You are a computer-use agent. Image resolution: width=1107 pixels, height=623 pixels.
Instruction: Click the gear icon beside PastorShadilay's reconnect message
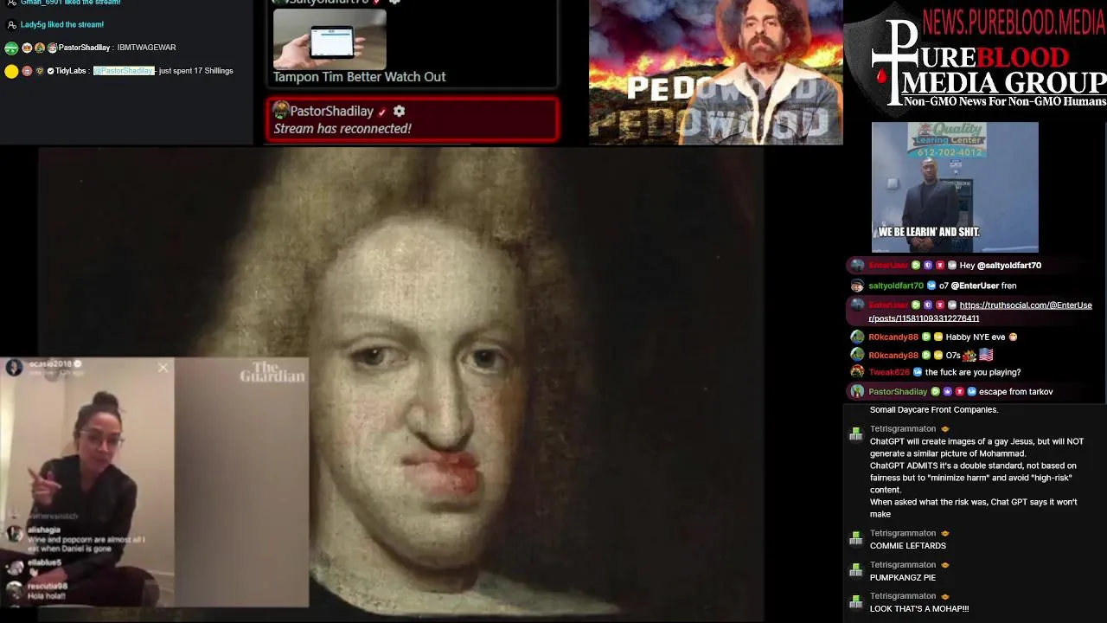pyautogui.click(x=399, y=111)
